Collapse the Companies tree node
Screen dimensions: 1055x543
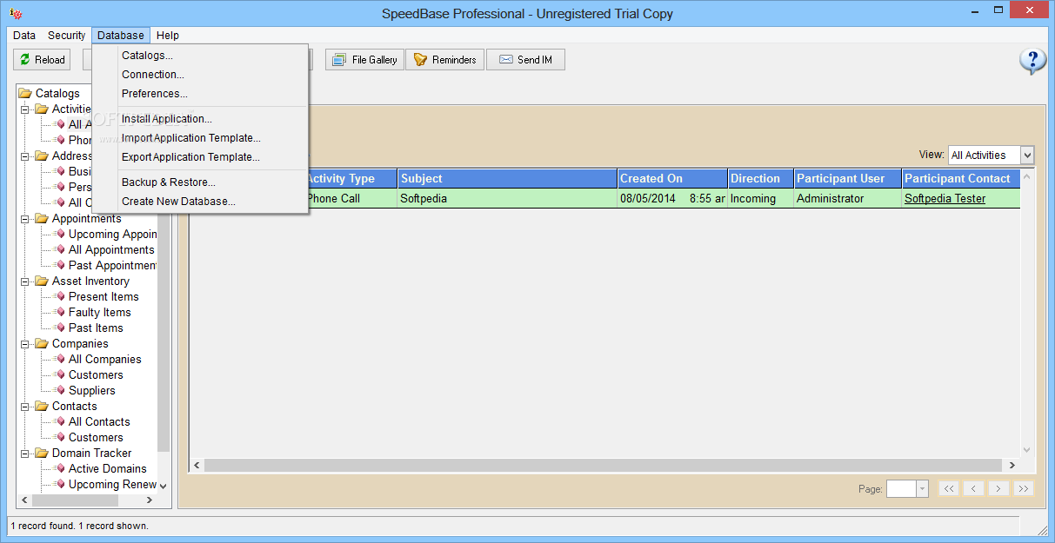click(x=25, y=343)
